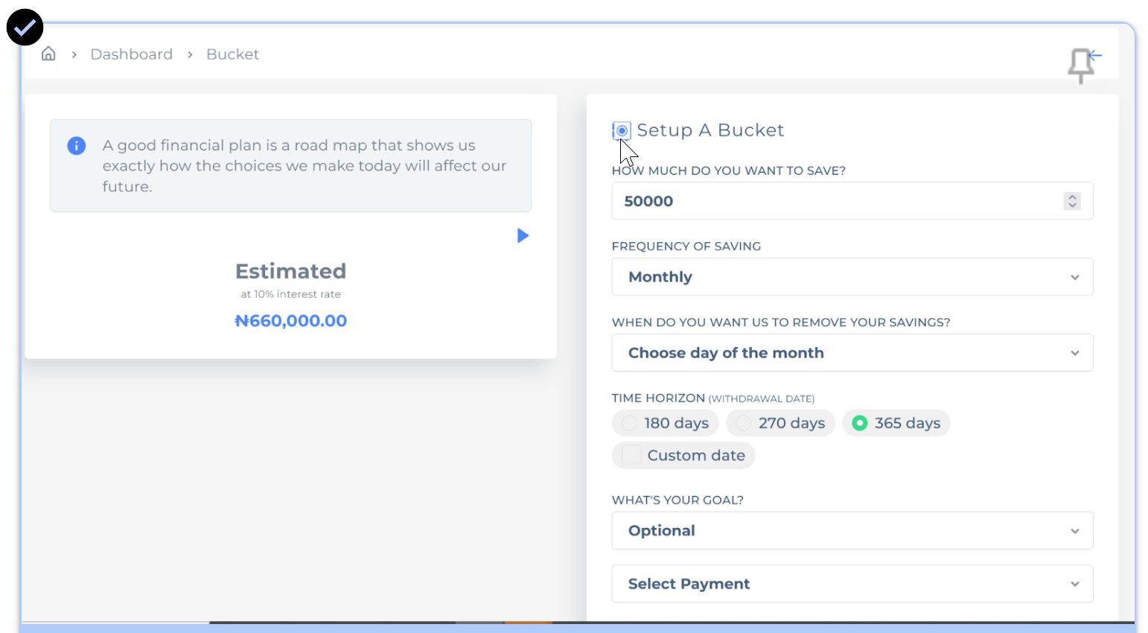This screenshot has height=633, width=1148.
Task: Click the blue left arrow beside pin
Action: point(1095,55)
